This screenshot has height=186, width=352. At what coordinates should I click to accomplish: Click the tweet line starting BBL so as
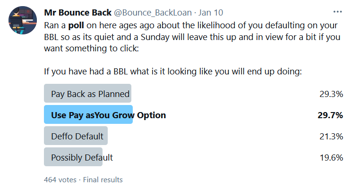coord(192,37)
